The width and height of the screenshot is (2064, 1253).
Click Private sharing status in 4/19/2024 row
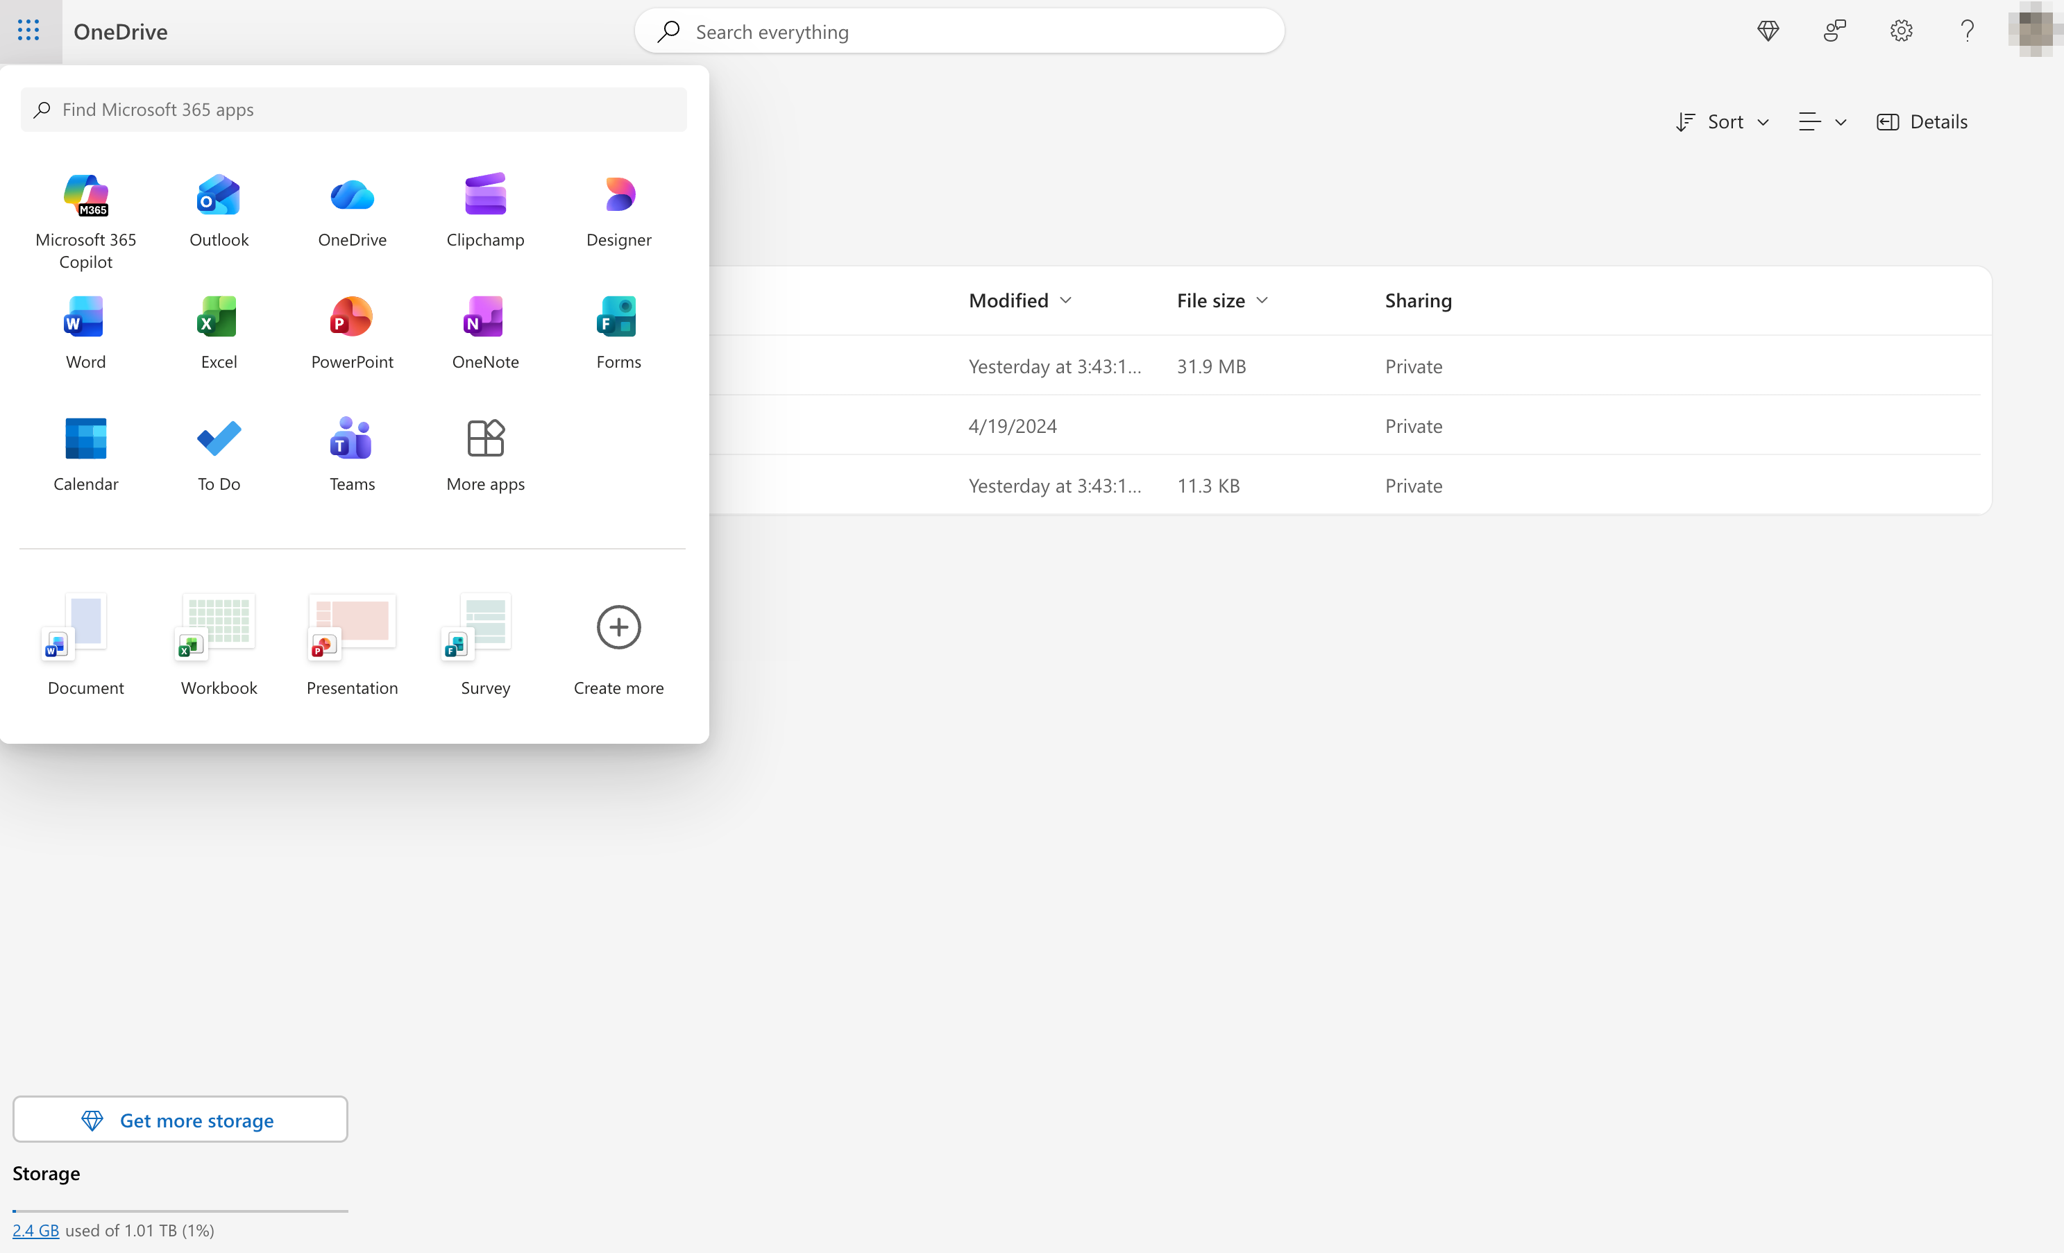1413,425
